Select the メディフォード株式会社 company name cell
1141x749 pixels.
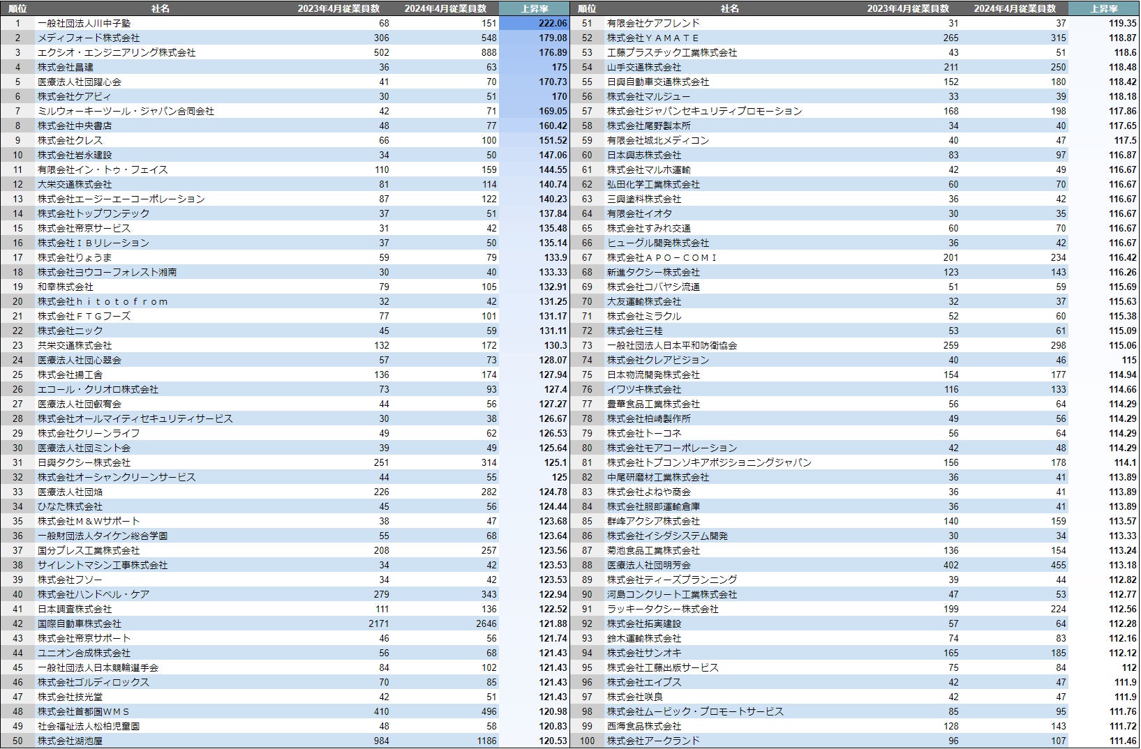(89, 38)
